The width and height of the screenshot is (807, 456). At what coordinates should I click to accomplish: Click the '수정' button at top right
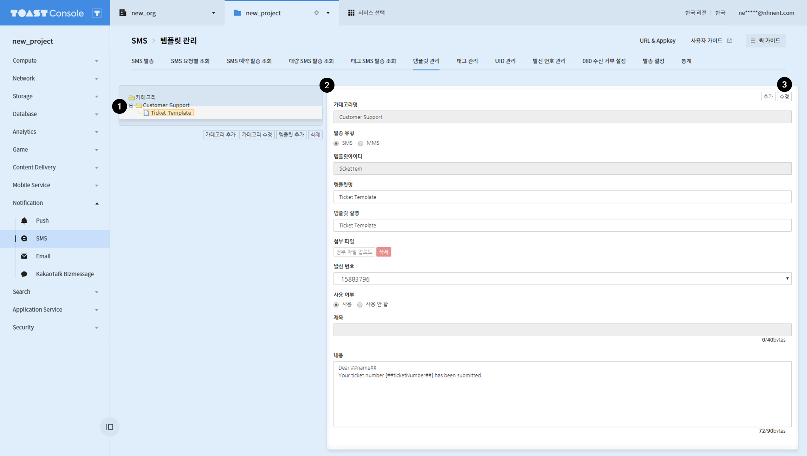784,97
